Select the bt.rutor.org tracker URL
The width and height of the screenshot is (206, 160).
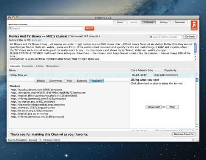[32, 111]
